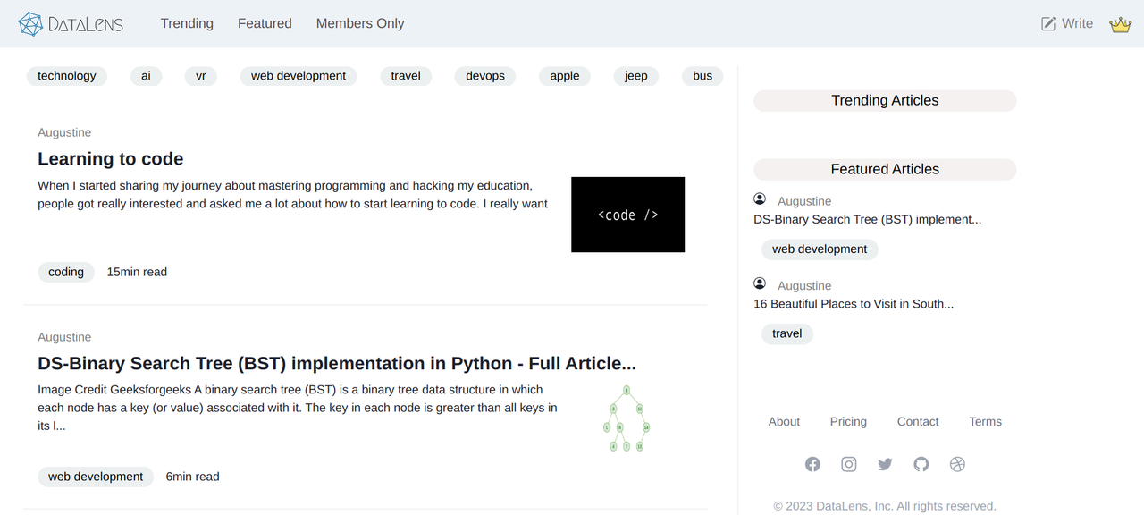Click the 15min read label
Screen dimensions: 1144x515
tap(137, 272)
